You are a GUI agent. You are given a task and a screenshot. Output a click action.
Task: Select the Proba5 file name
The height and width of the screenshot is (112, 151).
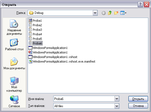(37, 39)
